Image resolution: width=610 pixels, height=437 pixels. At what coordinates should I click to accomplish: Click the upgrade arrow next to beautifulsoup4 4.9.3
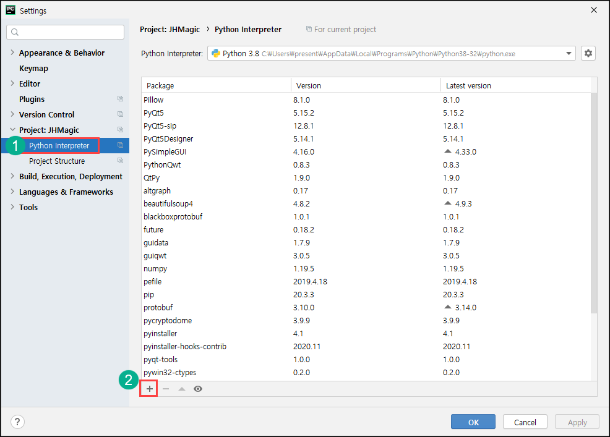448,203
